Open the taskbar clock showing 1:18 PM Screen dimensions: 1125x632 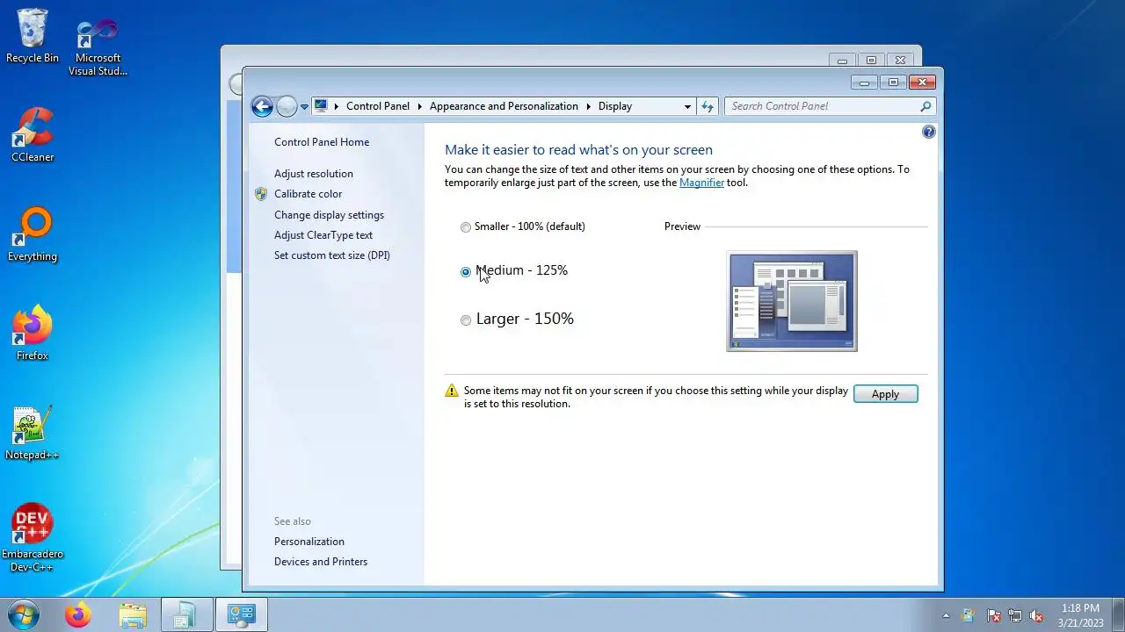pyautogui.click(x=1080, y=615)
